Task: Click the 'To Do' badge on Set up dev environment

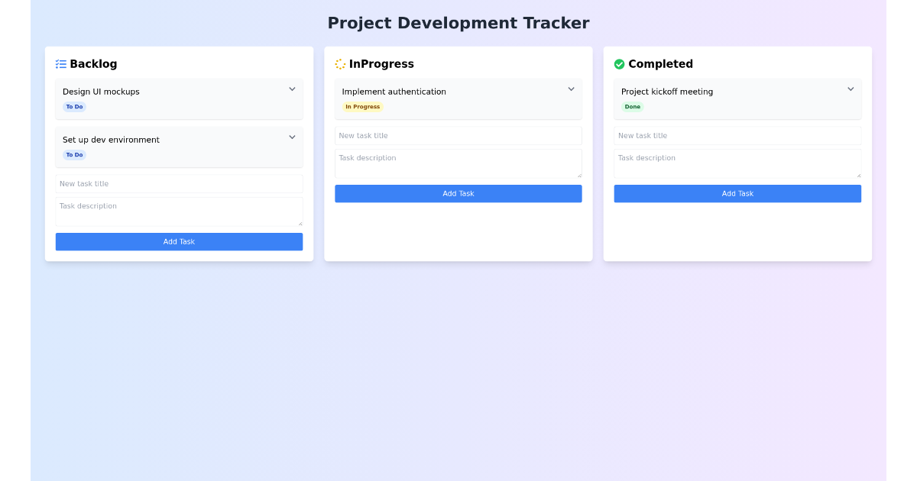Action: tap(74, 154)
